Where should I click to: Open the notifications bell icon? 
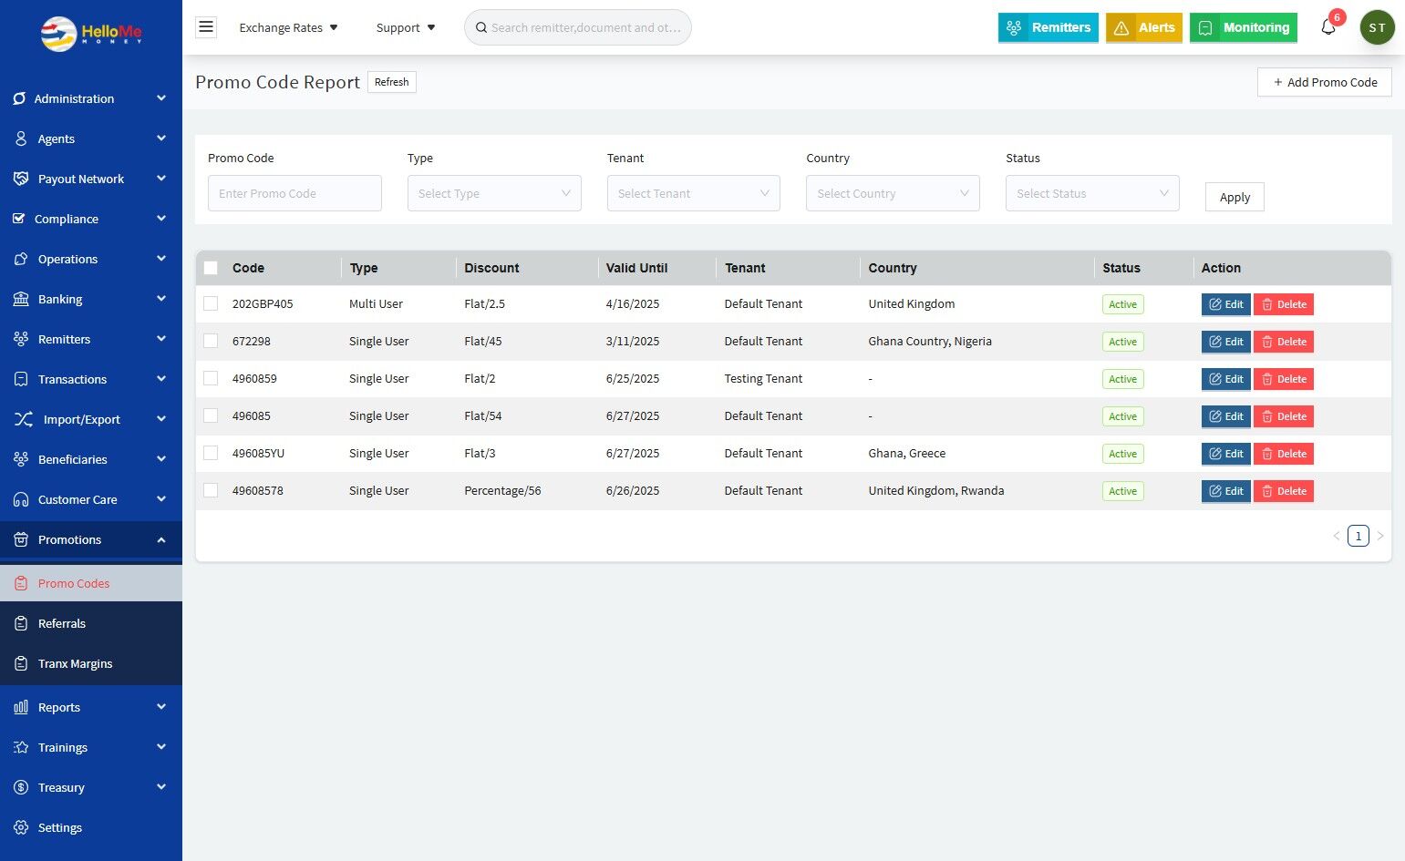point(1328,27)
